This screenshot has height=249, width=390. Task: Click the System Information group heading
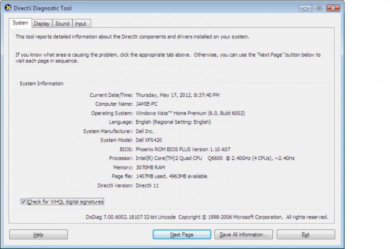point(42,84)
